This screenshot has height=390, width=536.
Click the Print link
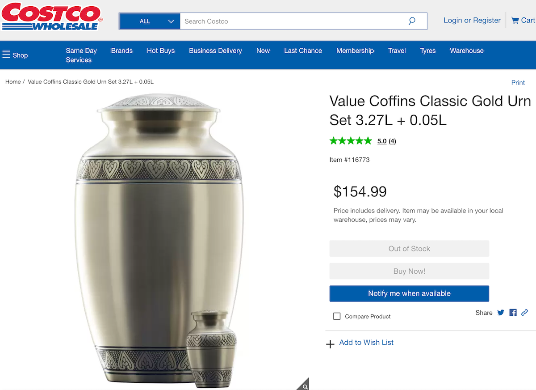(x=518, y=83)
